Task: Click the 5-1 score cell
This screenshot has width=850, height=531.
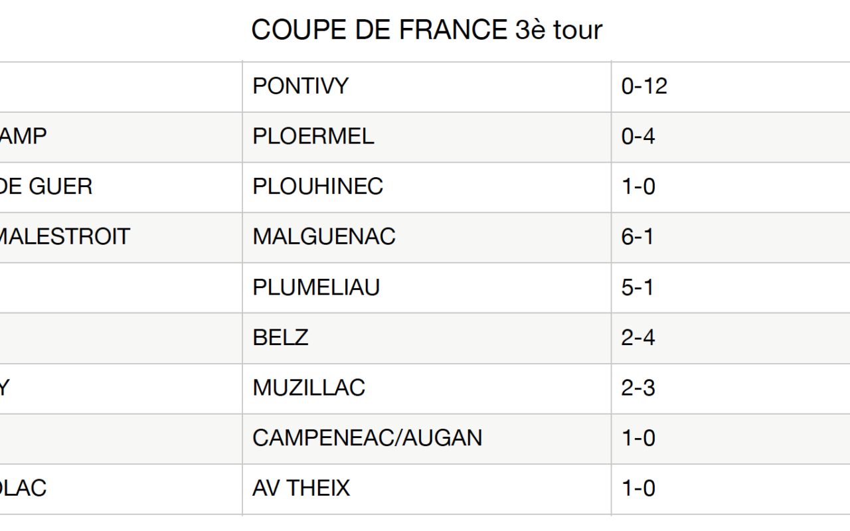Action: pyautogui.click(x=637, y=287)
